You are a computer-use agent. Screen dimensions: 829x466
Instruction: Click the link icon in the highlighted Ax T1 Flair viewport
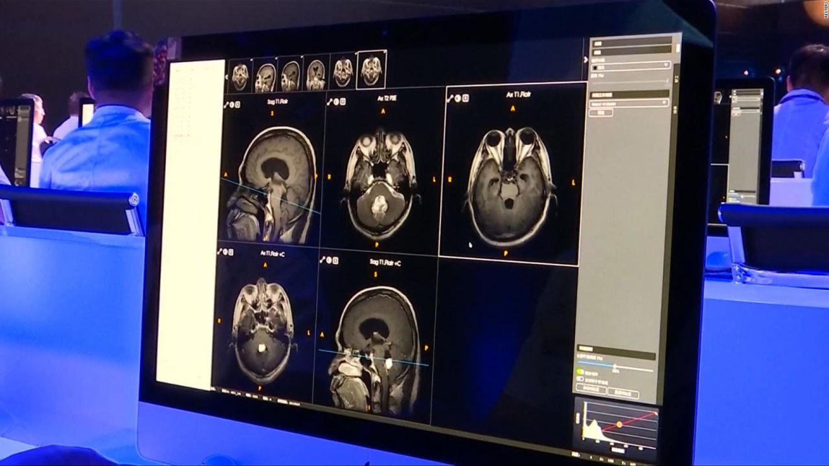pos(451,98)
